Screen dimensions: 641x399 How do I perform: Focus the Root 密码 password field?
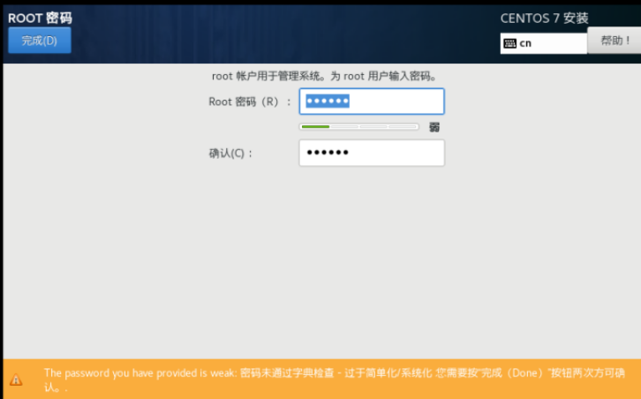click(x=372, y=102)
